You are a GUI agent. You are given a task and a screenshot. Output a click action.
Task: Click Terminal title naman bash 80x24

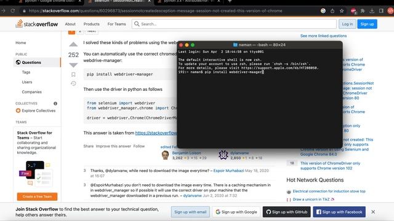click(259, 45)
